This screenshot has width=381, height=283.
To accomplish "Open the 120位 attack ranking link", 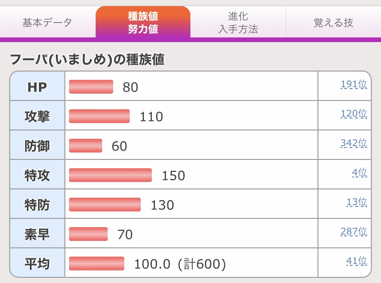I will click(353, 114).
